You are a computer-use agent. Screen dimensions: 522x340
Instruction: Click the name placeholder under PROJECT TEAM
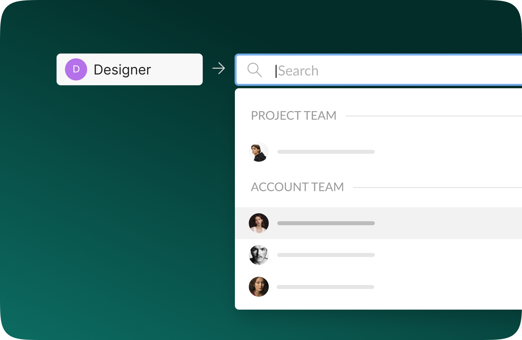click(326, 152)
